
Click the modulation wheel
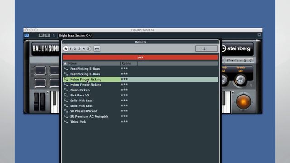43,102
